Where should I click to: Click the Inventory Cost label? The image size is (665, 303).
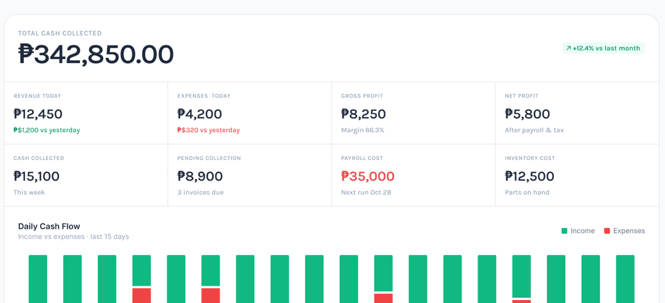530,158
